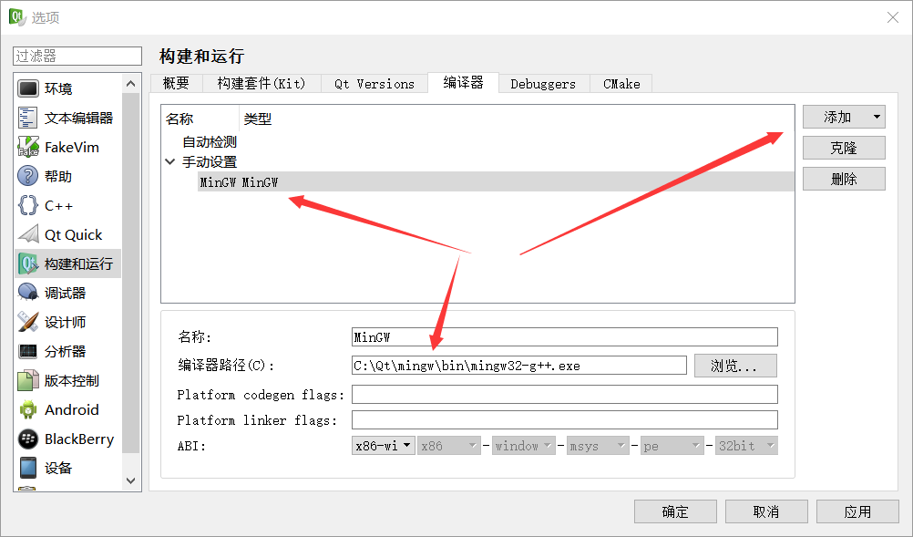Open the Debuggers tab
Screen dimensions: 913x537
click(543, 83)
